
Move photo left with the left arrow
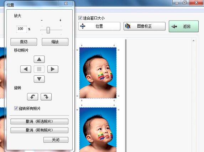click(x=26, y=69)
